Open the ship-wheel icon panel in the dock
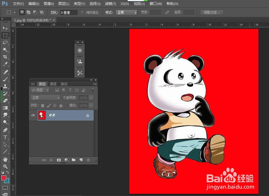 [x=80, y=50]
